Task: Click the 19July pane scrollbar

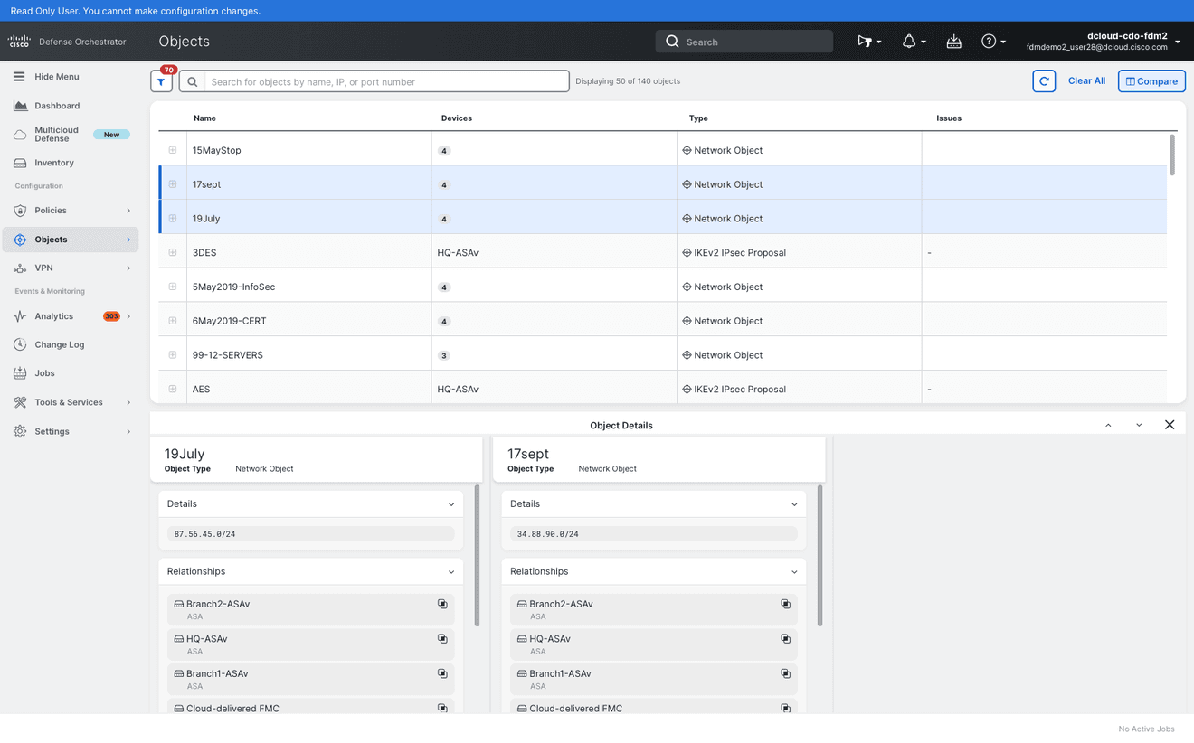Action: pyautogui.click(x=478, y=556)
